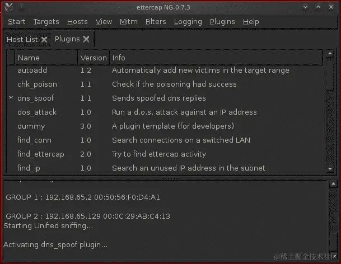
Task: Click log panel scrollbar up arrow
Action: click(x=333, y=184)
